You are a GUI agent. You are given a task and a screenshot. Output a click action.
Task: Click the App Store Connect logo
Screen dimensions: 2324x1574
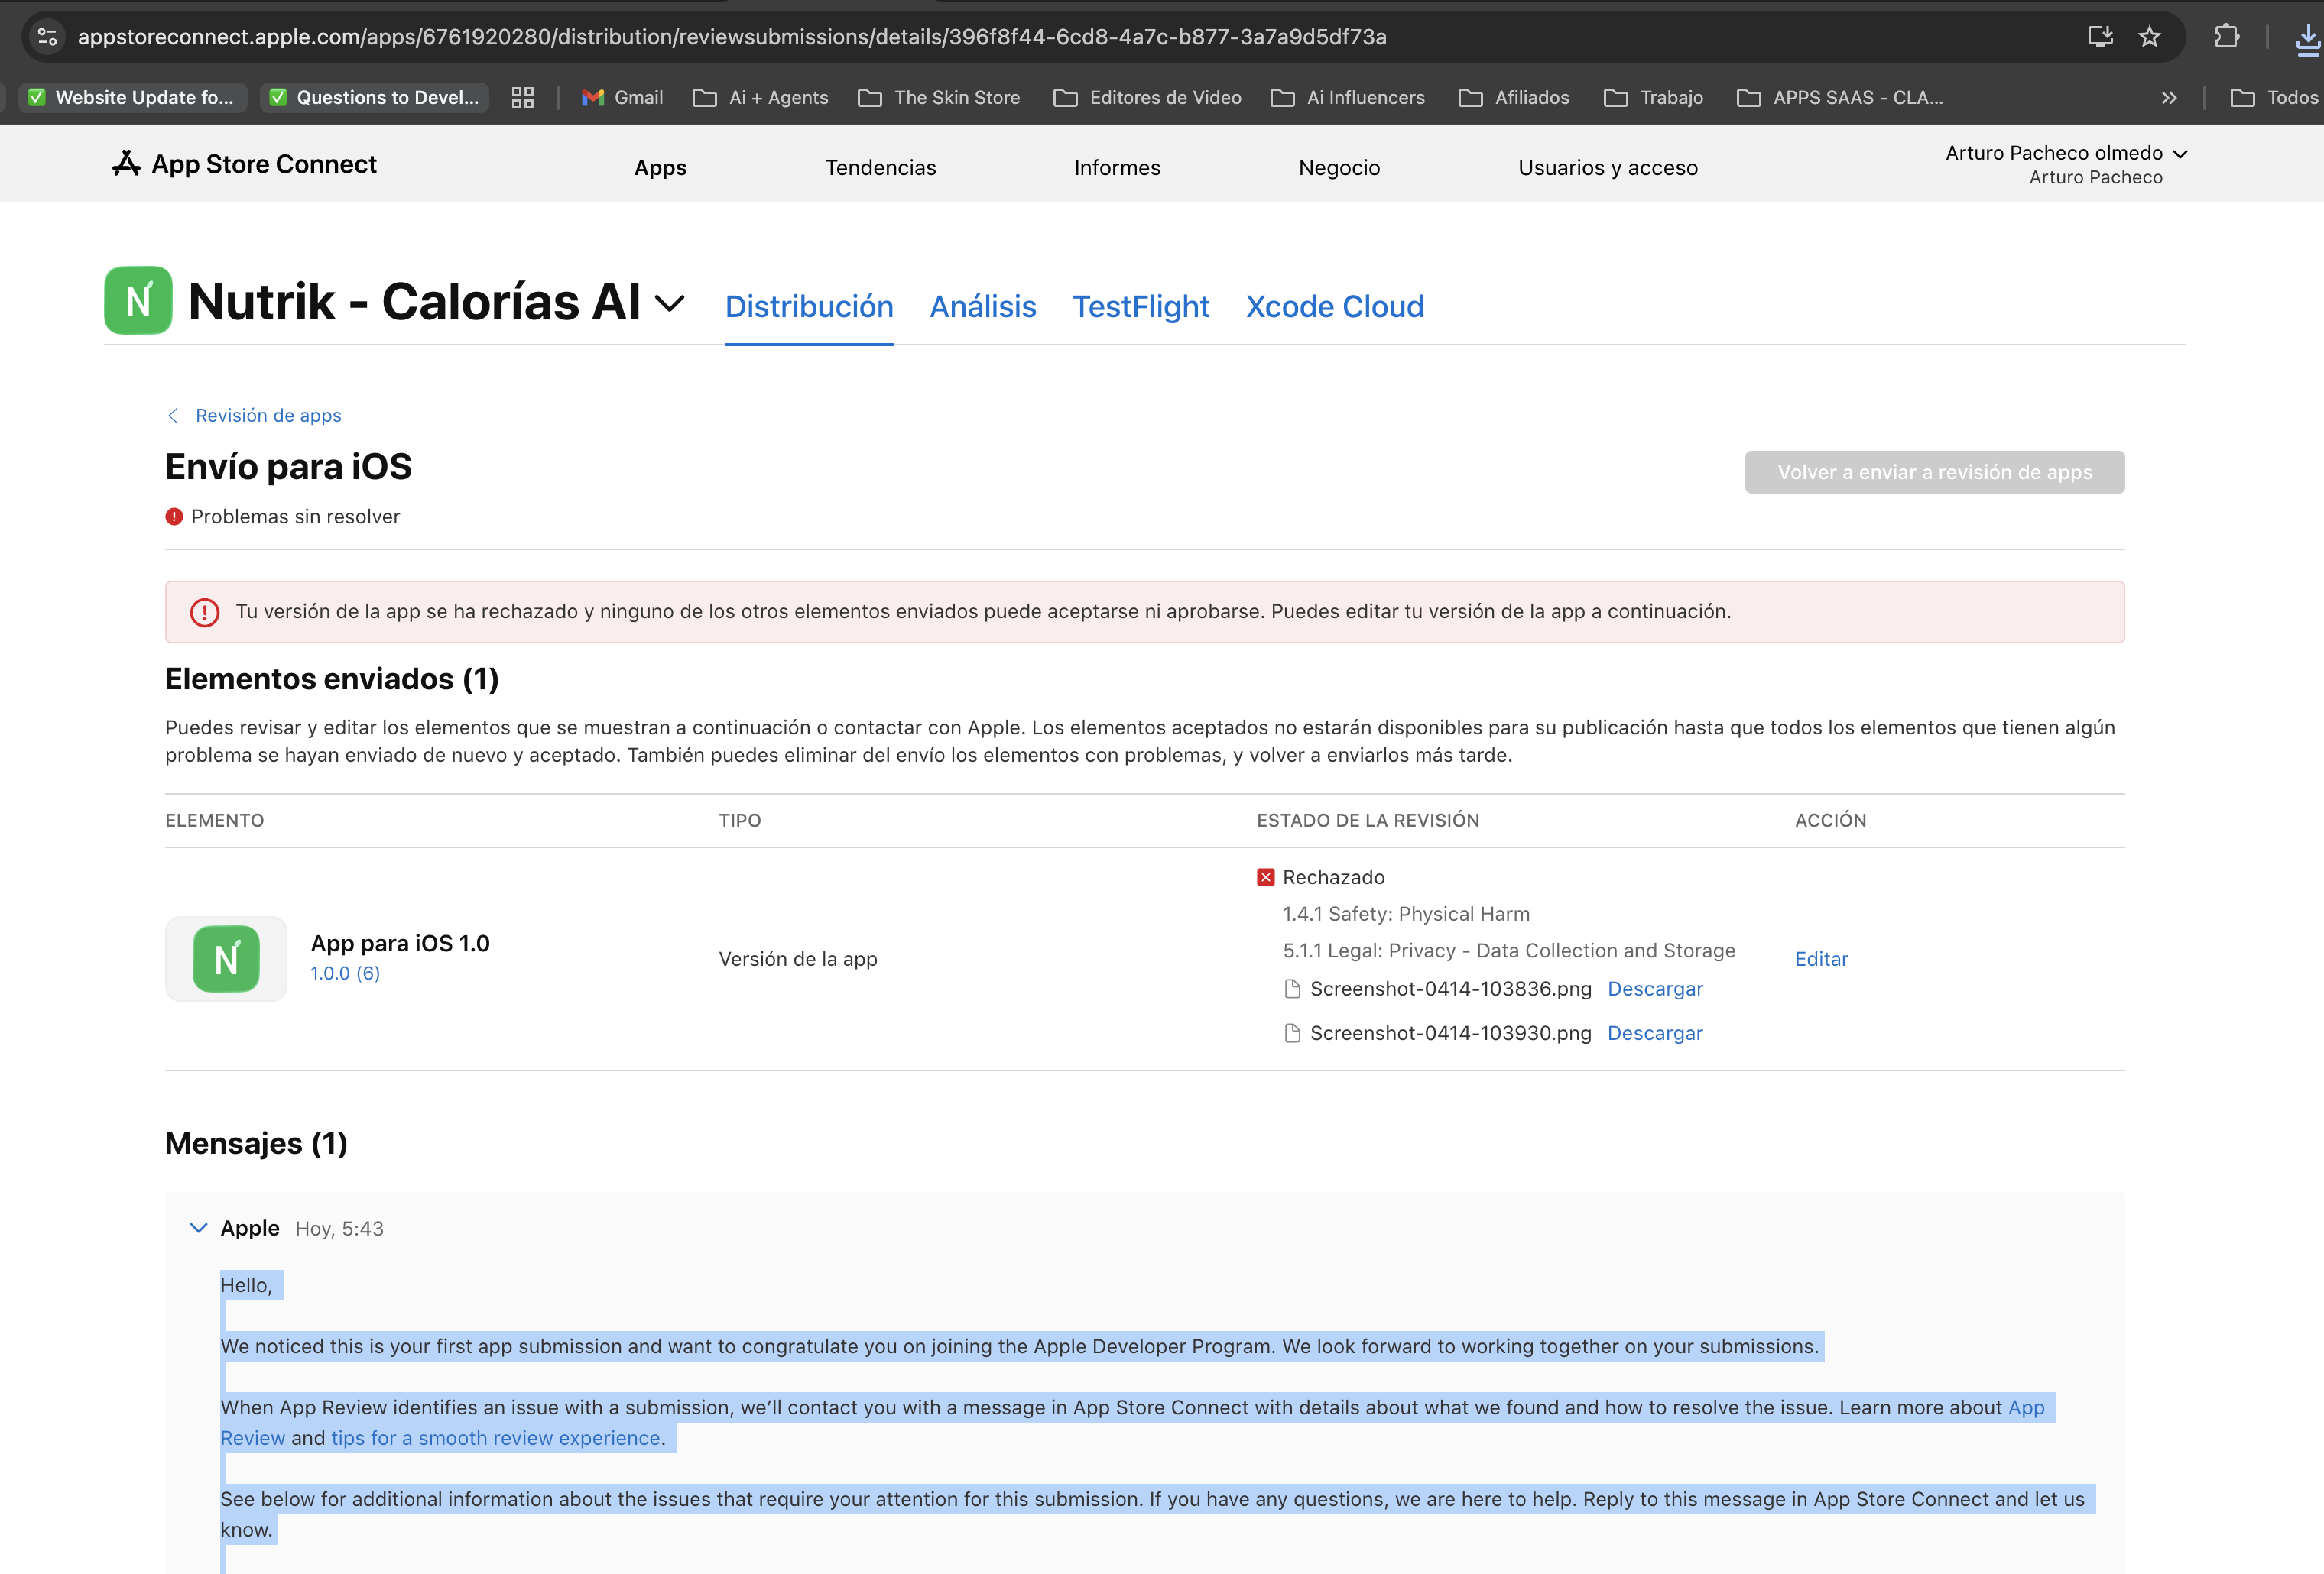click(x=244, y=164)
